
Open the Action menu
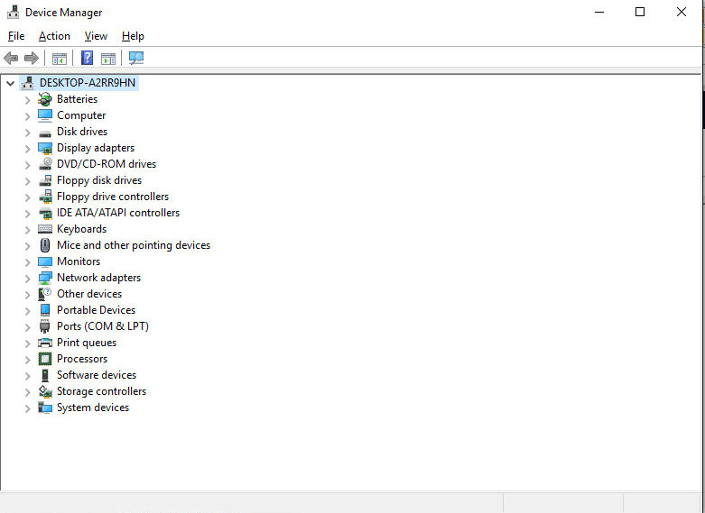point(54,36)
